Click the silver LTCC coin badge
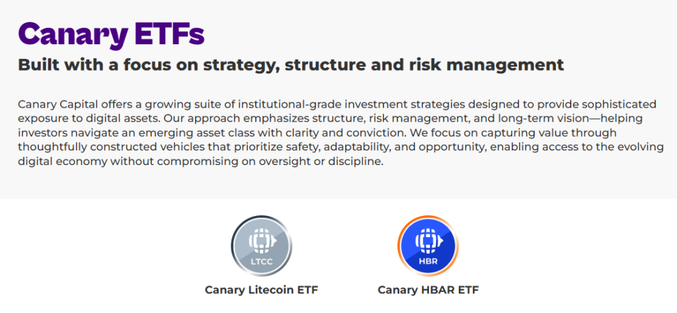 tap(261, 246)
